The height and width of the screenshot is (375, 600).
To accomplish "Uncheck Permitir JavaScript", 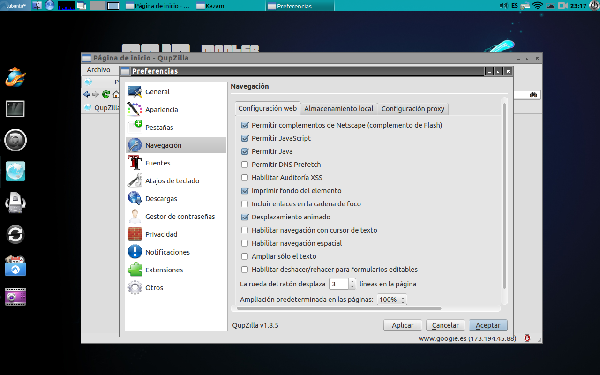I will (245, 138).
